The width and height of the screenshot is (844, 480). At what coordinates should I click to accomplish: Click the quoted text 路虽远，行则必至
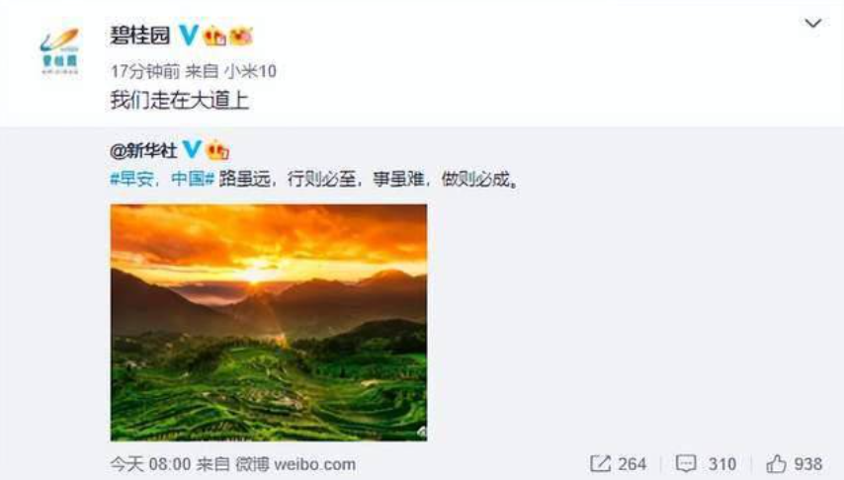tap(287, 179)
